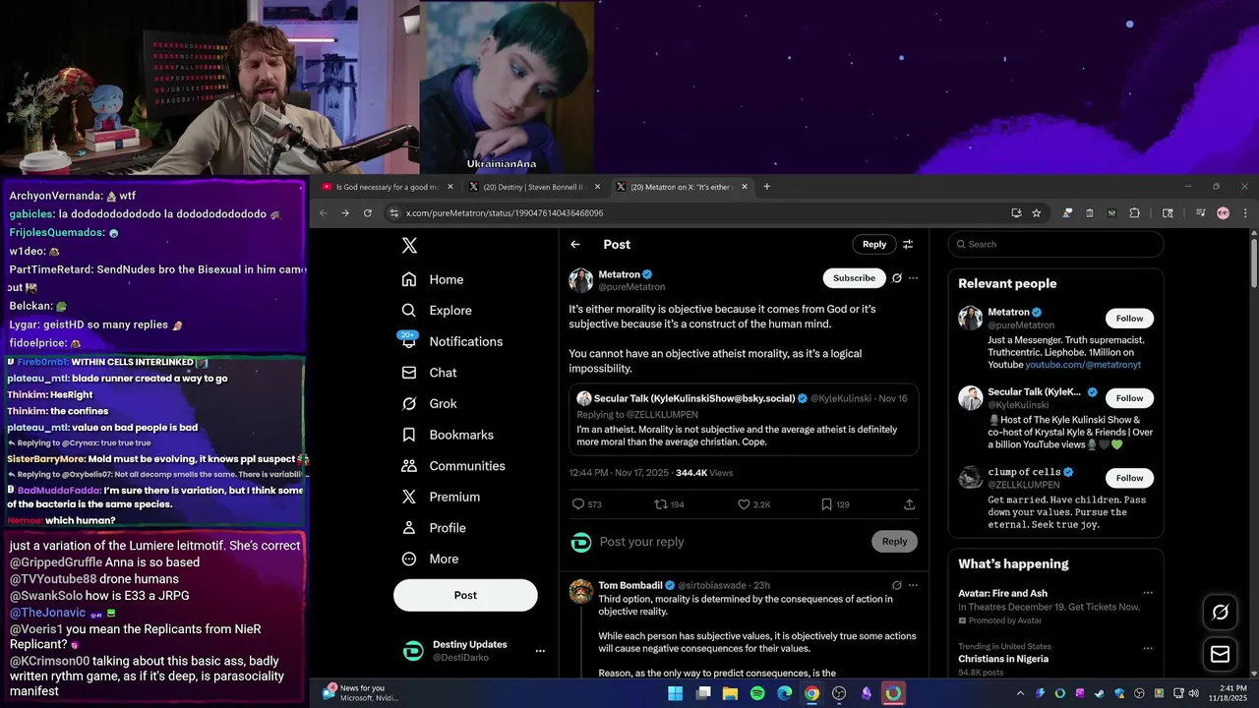Screen dimensions: 1259x708
Task: Open Chrome profile avatar
Action: [1223, 212]
